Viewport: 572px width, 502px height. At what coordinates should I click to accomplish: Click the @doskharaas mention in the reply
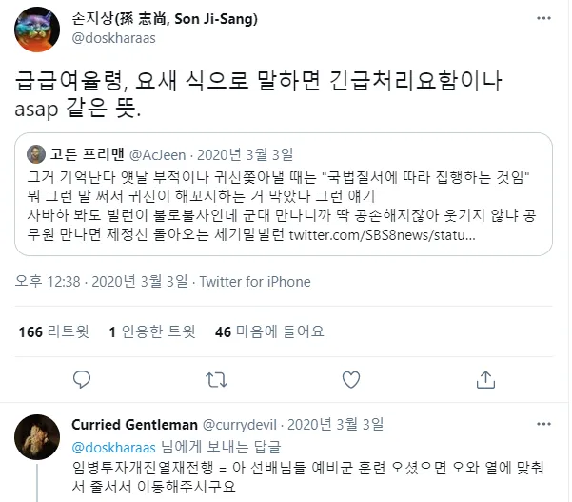click(110, 443)
